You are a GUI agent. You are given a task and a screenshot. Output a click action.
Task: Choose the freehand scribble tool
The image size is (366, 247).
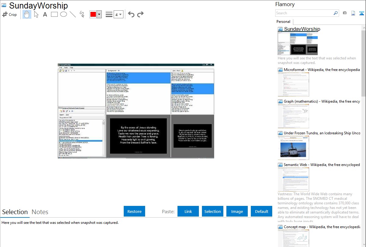[82, 14]
